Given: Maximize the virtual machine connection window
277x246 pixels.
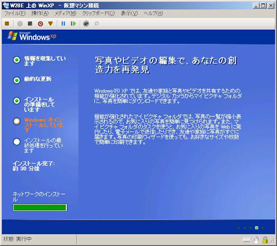Looking at the screenshot, I should [263, 6].
